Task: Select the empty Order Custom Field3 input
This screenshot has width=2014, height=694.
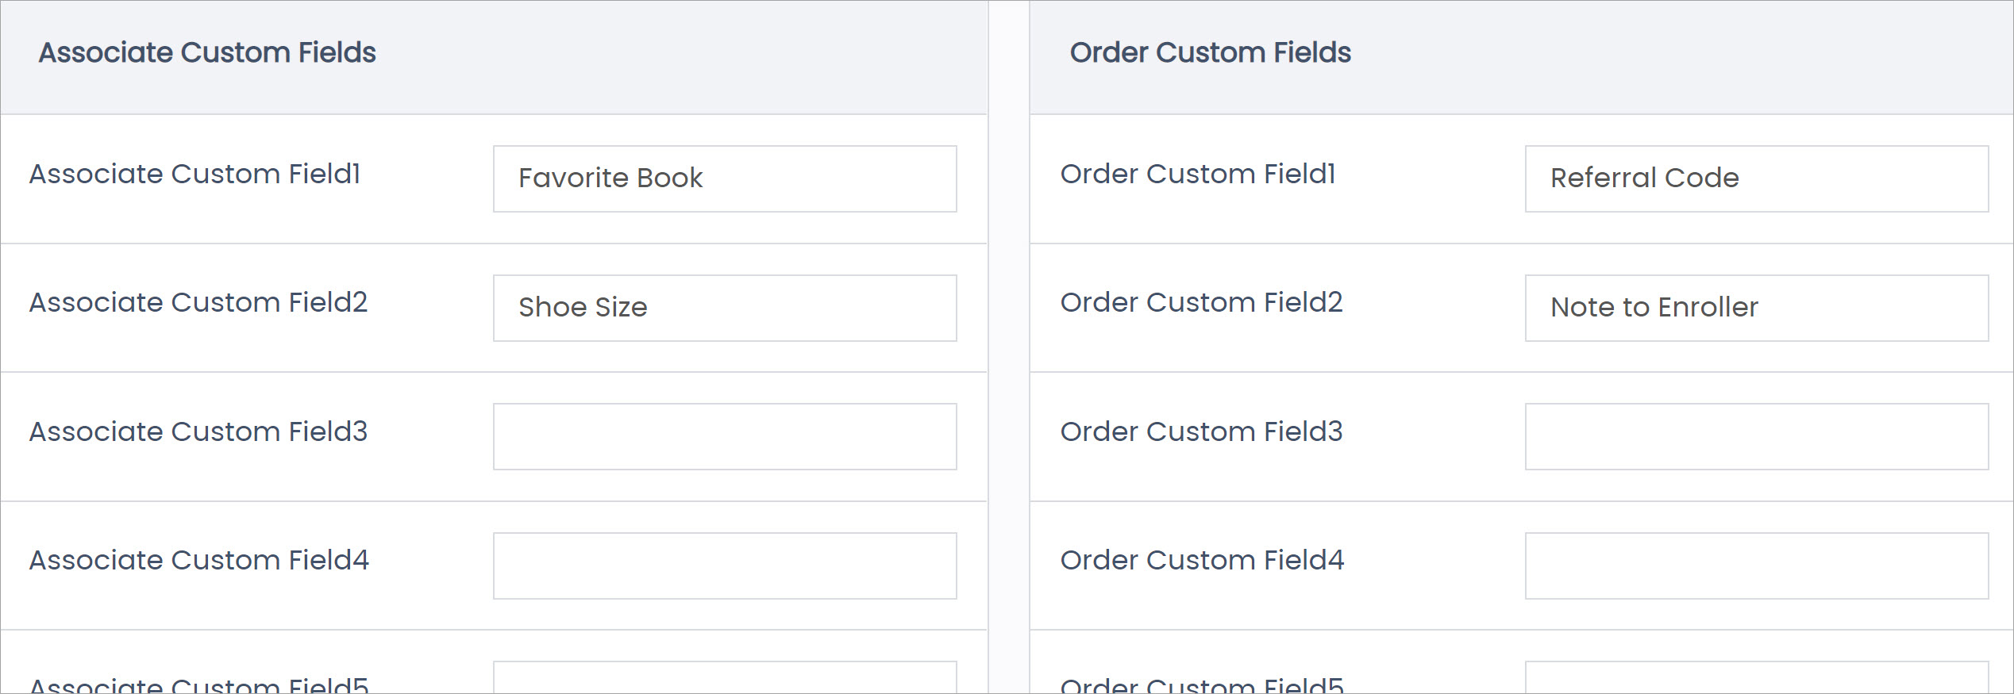Action: point(1756,436)
